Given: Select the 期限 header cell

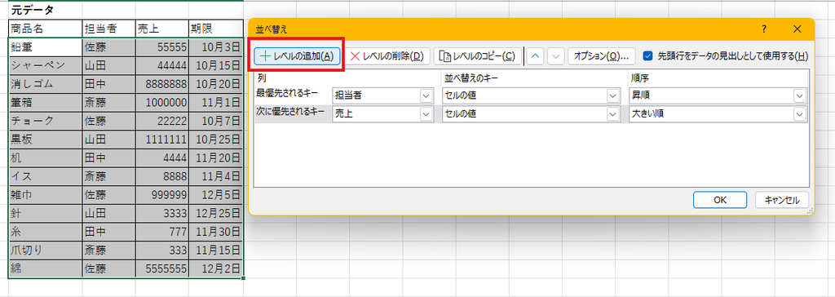Looking at the screenshot, I should [216, 29].
